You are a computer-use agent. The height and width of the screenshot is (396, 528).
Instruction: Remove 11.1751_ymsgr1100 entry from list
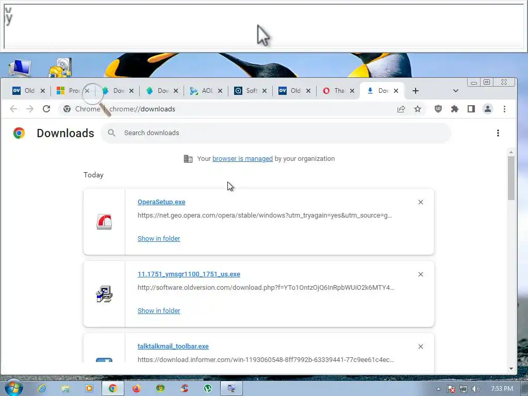421,274
